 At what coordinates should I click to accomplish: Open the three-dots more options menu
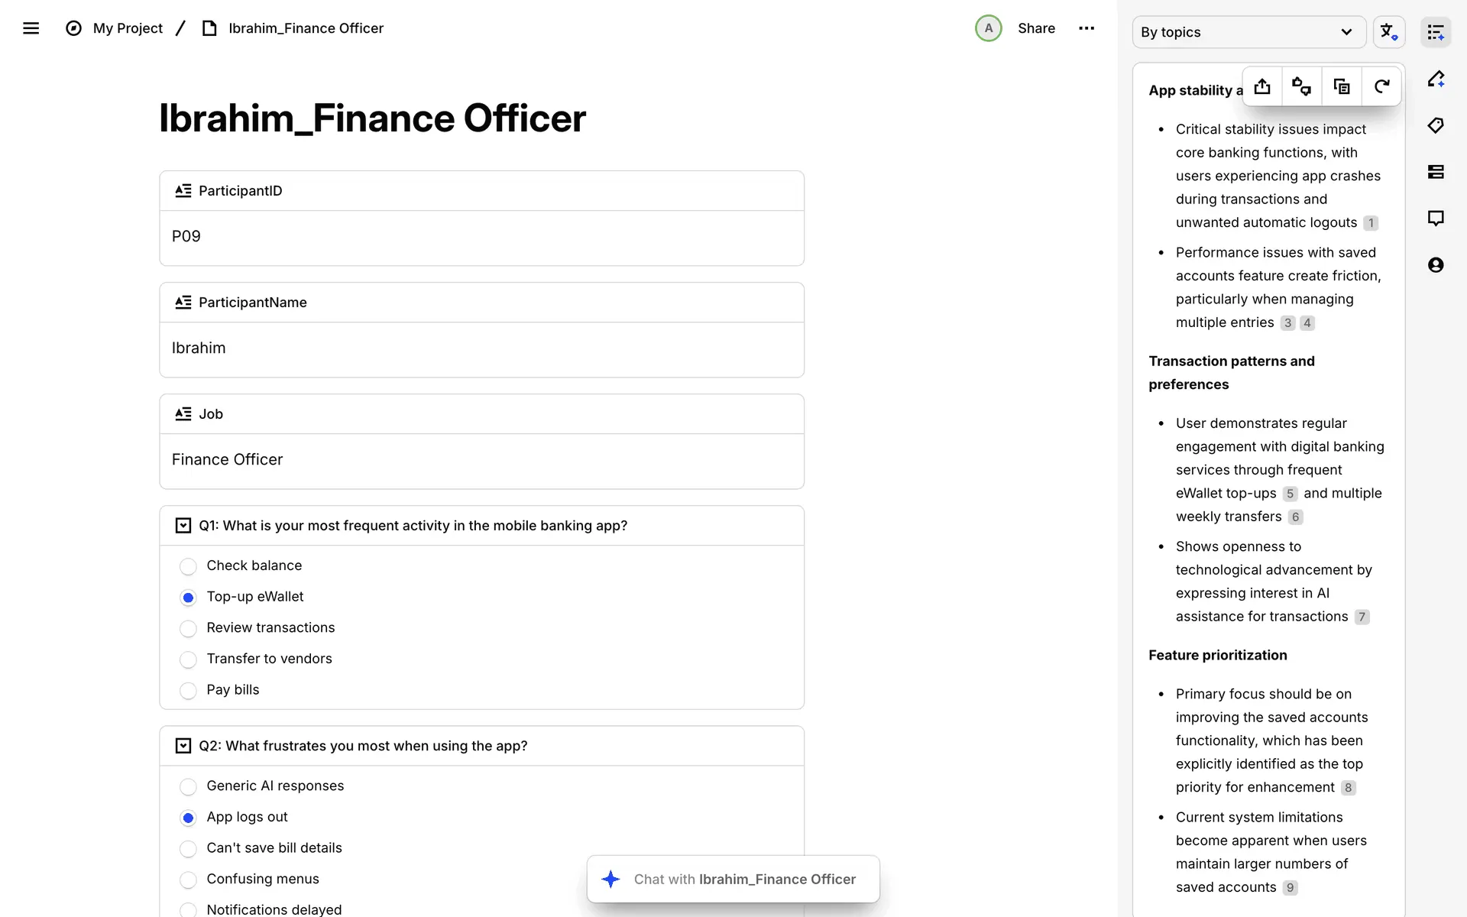tap(1086, 28)
